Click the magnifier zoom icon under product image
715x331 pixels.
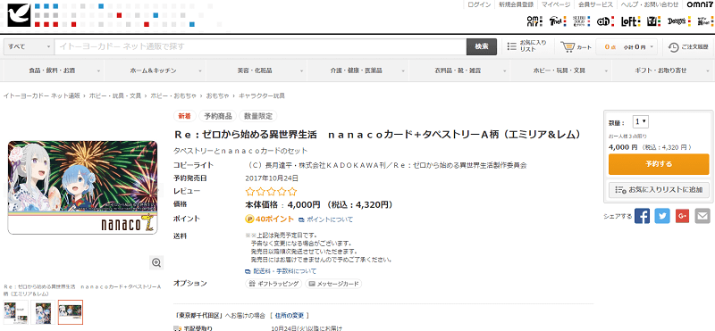pos(156,262)
